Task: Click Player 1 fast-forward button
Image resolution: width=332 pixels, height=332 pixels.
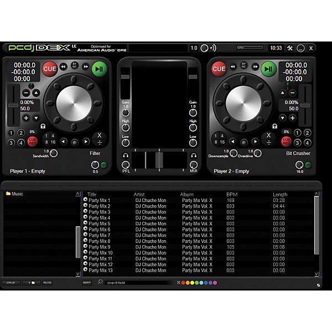Action: pyautogui.click(x=86, y=67)
